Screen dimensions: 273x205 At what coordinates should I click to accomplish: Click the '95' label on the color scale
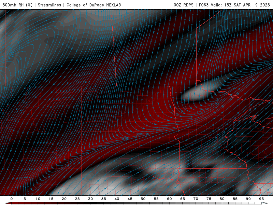point(261,199)
